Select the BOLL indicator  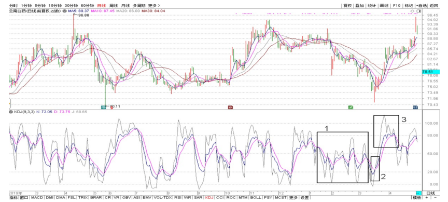pos(256,197)
